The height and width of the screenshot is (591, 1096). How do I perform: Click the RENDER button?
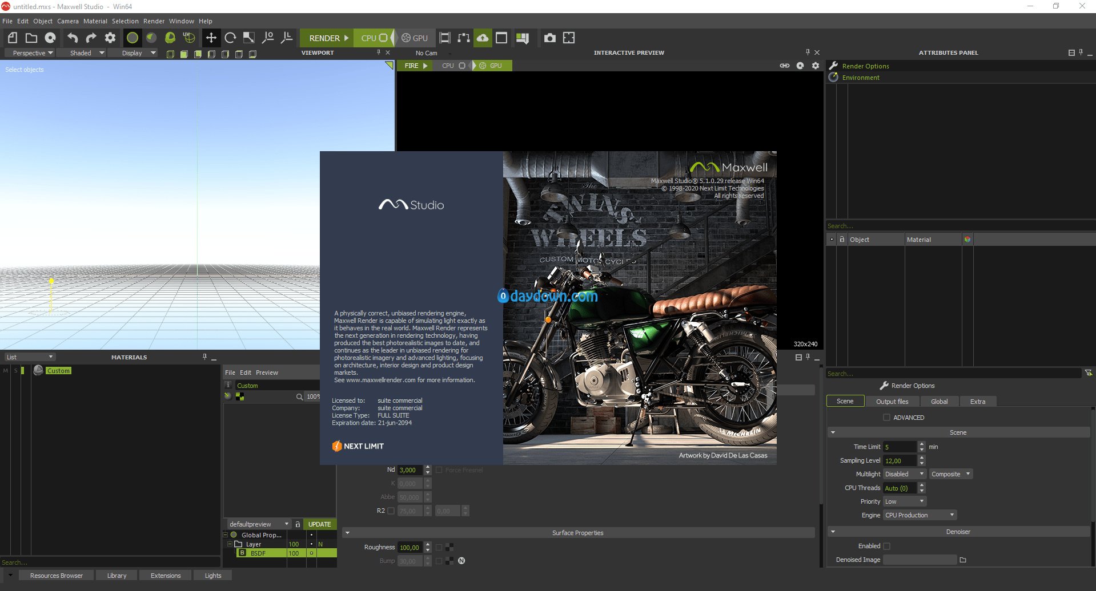(327, 38)
